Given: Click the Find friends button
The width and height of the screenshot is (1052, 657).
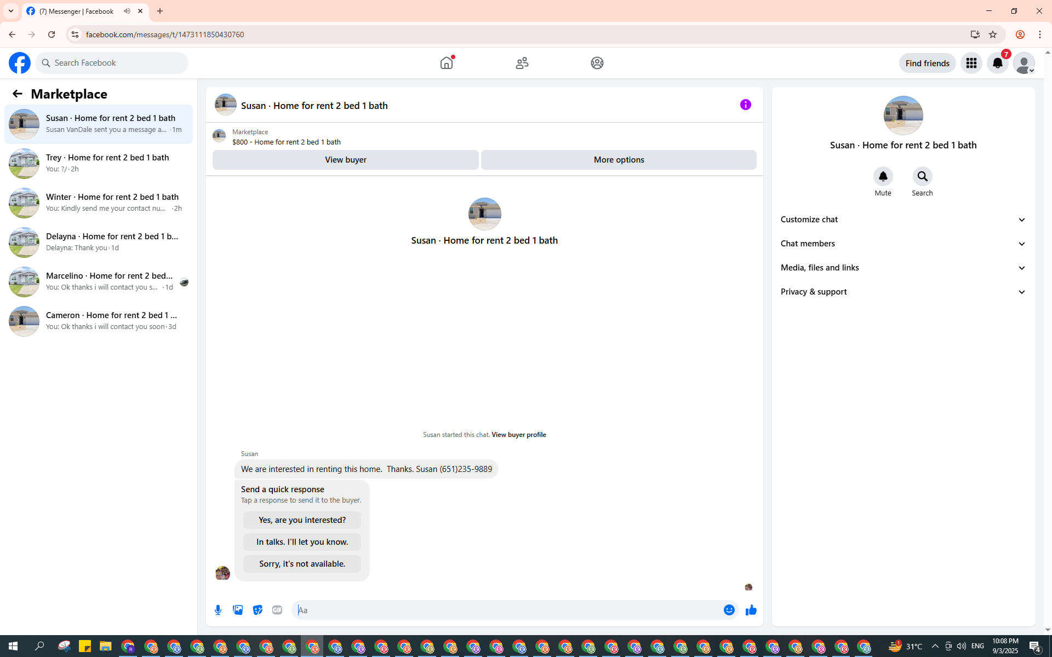Looking at the screenshot, I should tap(927, 63).
